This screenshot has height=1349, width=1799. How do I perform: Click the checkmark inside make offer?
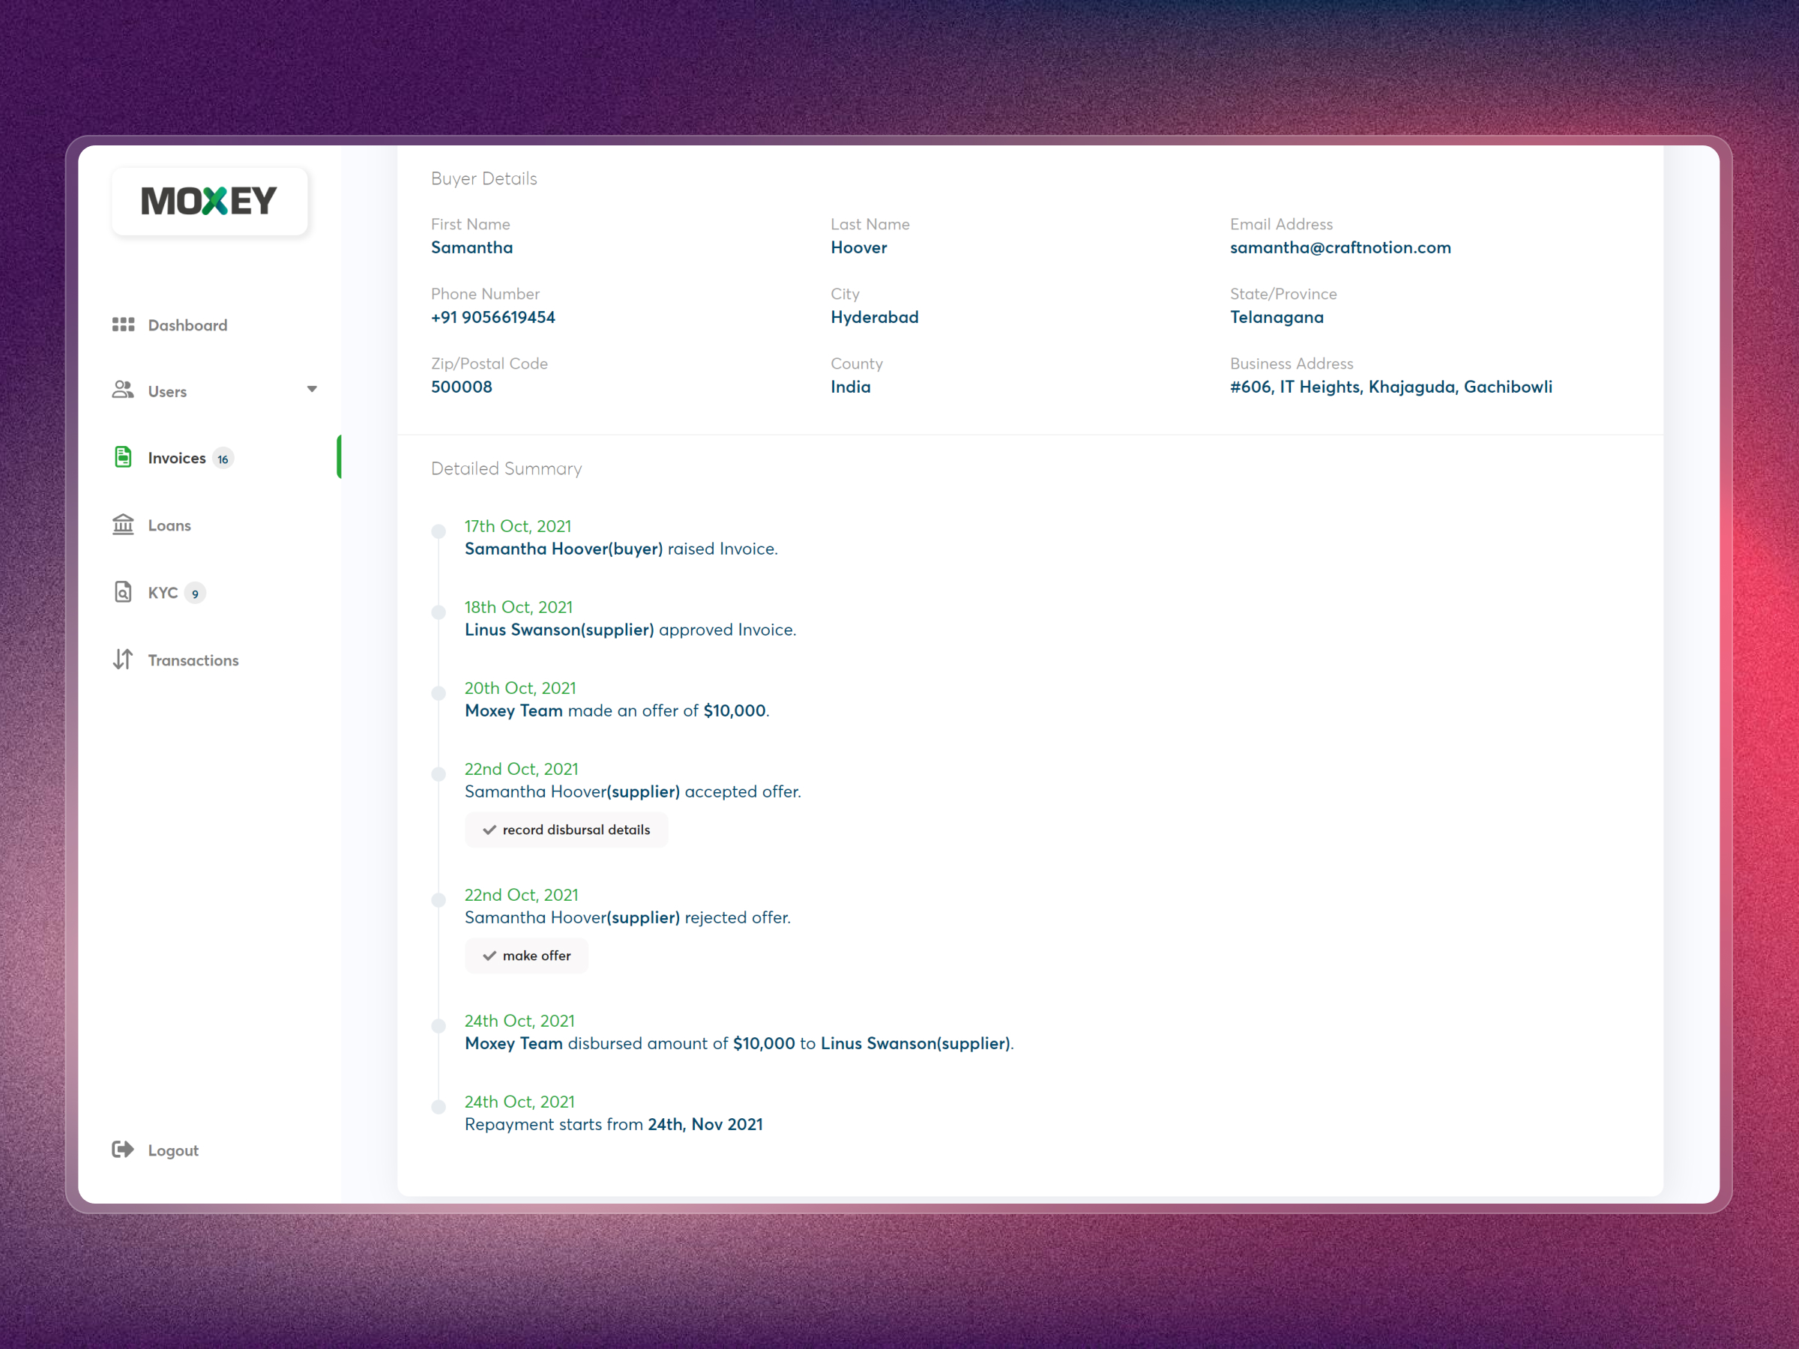point(489,956)
